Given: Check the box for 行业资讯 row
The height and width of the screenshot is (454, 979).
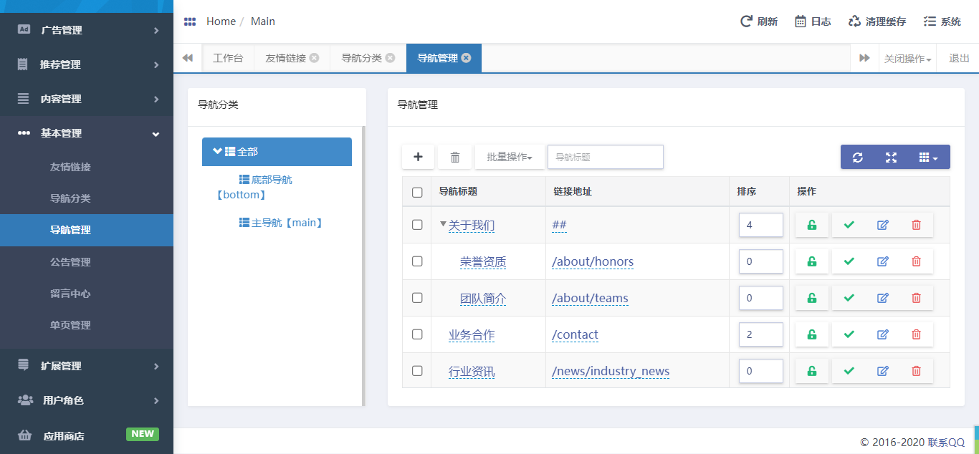Looking at the screenshot, I should coord(417,371).
